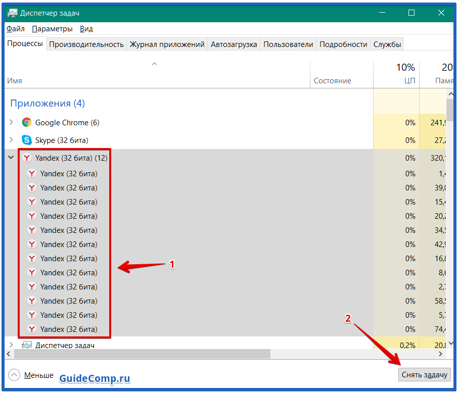Switch to the Производительность tab

pos(86,44)
